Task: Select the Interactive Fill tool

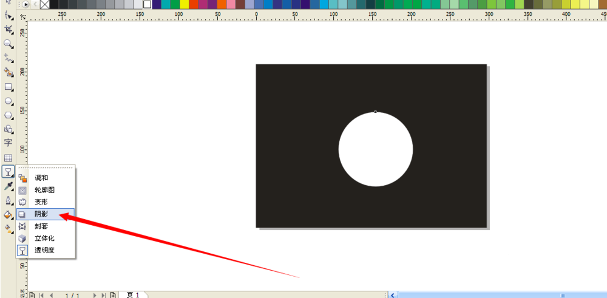Action: (8, 229)
